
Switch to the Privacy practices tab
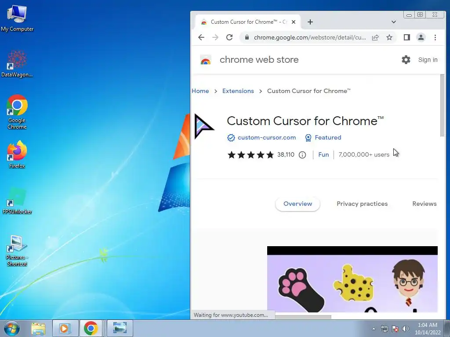click(x=362, y=204)
